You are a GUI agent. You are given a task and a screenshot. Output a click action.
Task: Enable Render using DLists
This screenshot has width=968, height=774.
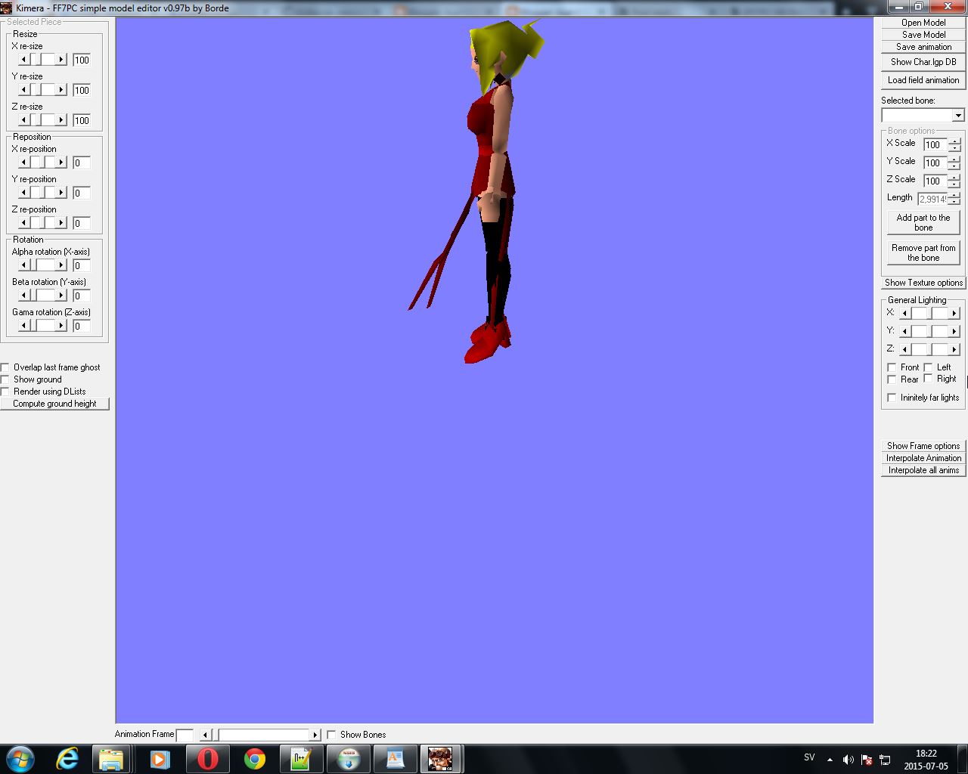click(5, 392)
